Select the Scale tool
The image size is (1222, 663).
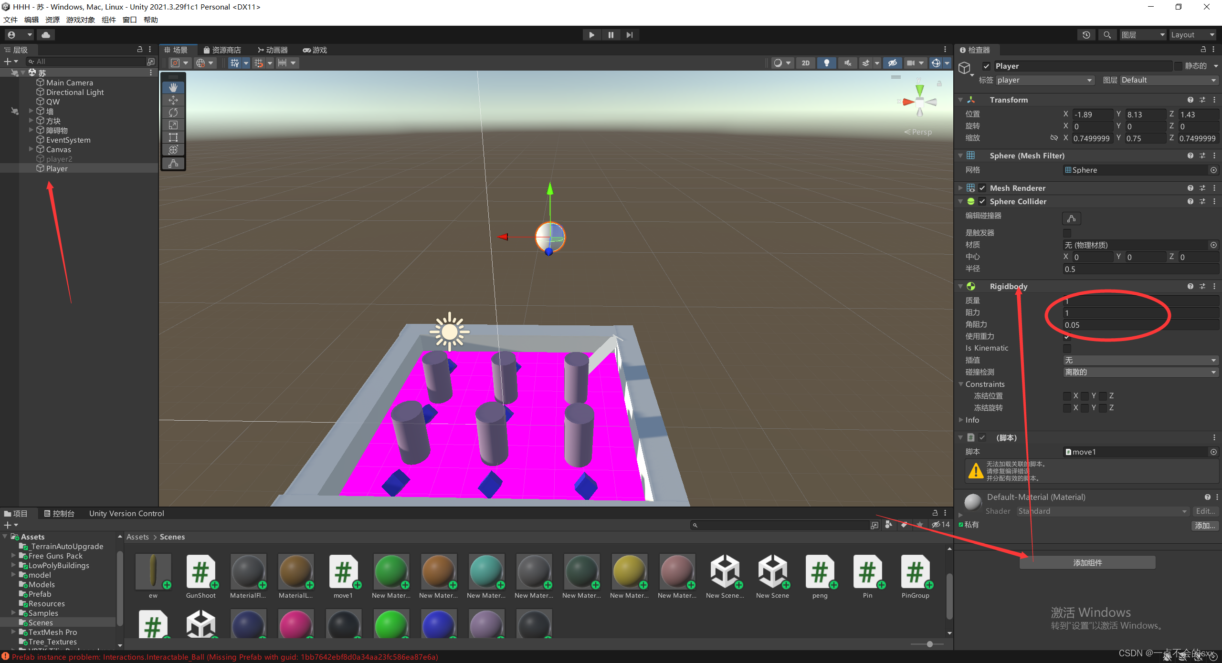tap(173, 124)
